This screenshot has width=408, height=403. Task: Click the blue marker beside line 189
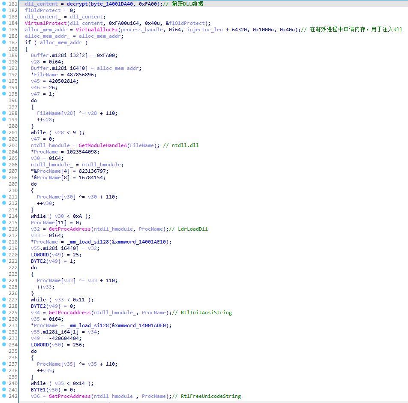click(4, 55)
